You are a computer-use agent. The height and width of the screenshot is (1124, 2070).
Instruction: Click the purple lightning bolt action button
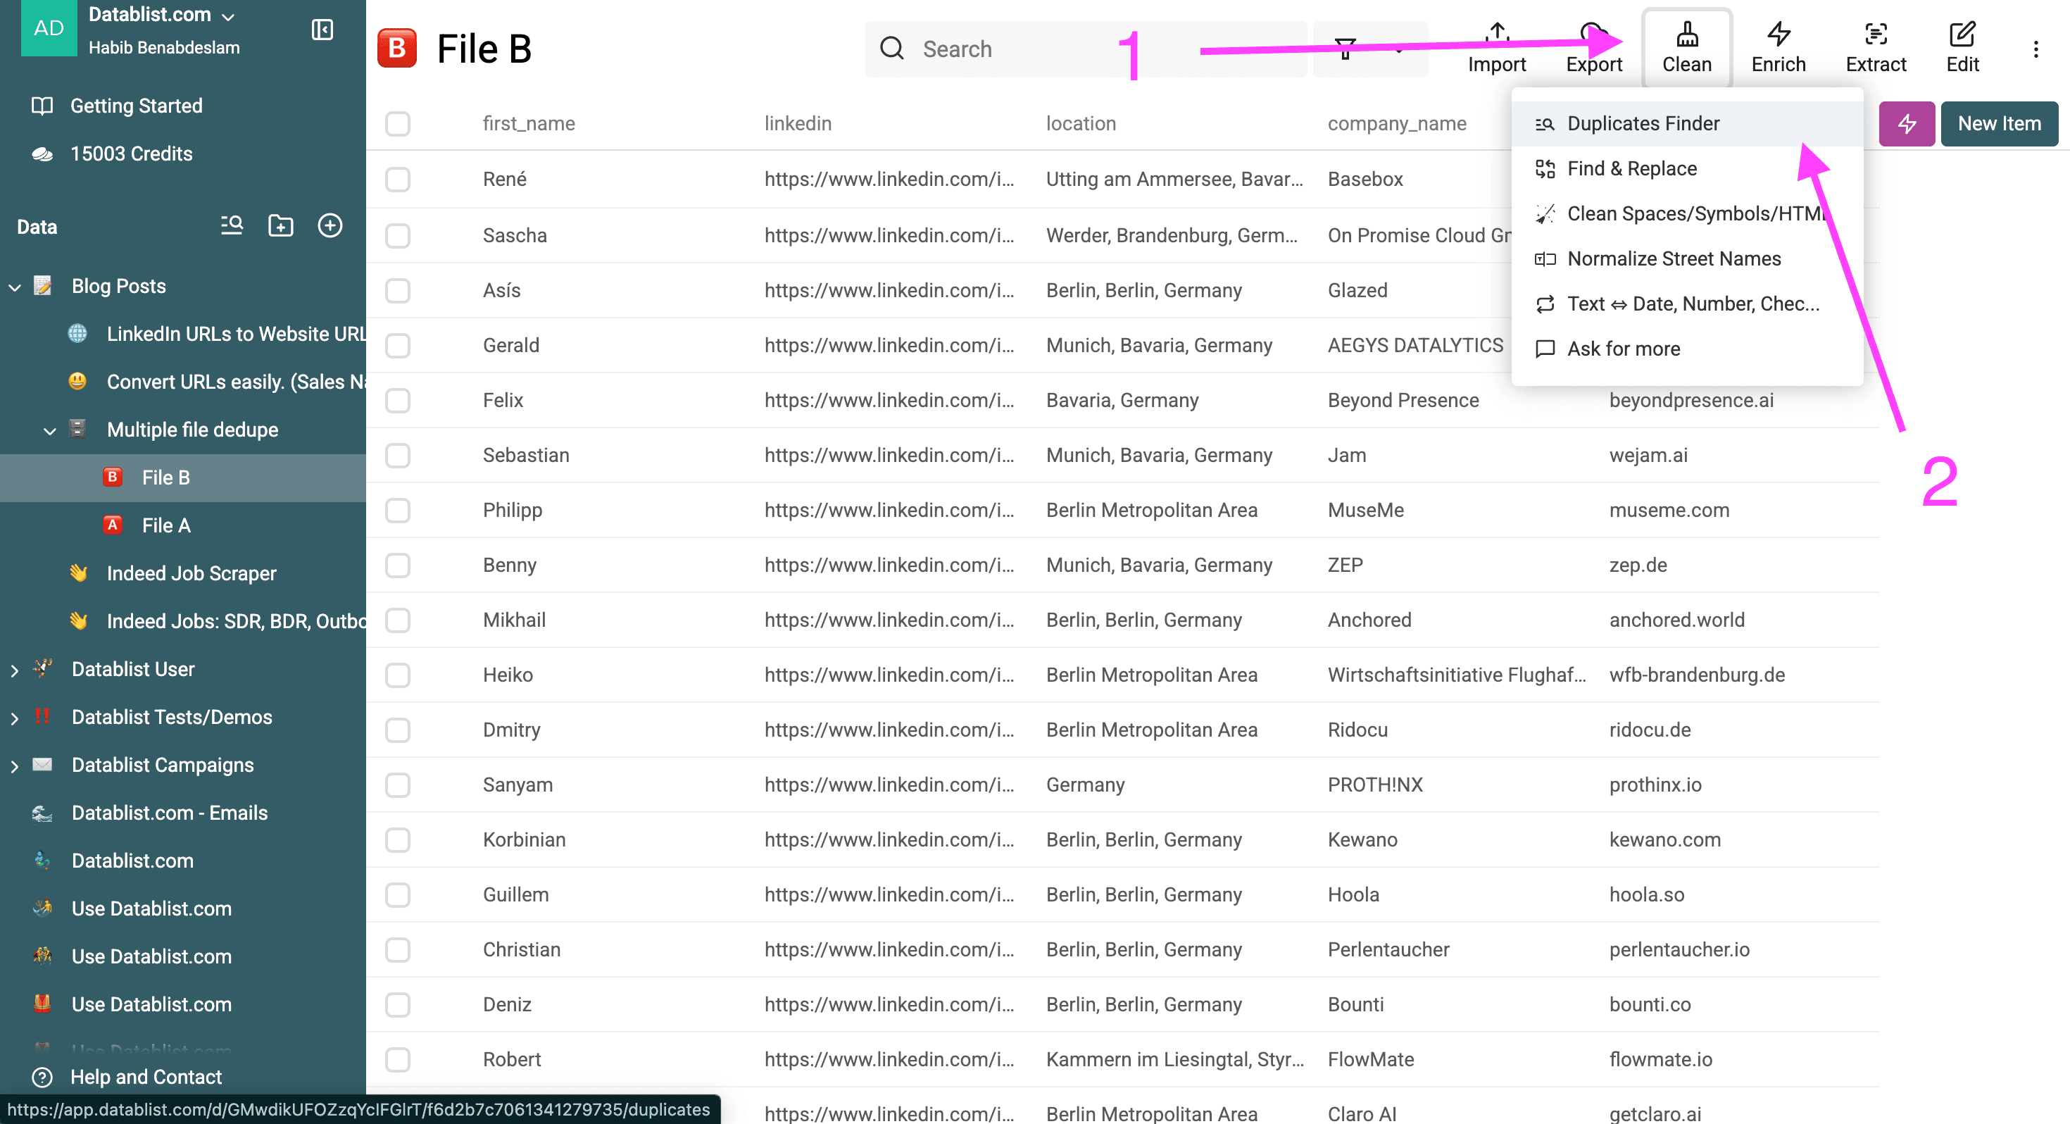tap(1906, 123)
